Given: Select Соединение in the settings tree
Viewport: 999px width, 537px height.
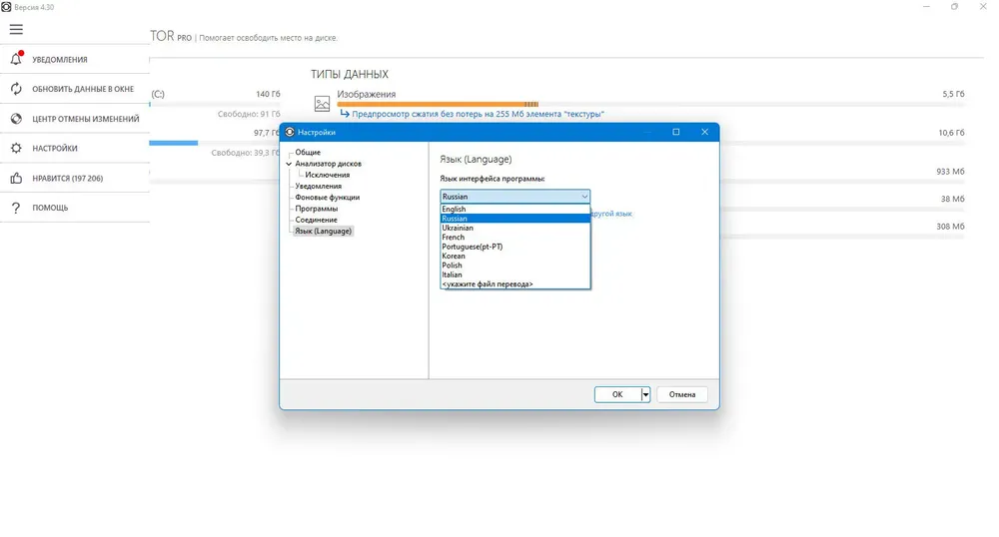Looking at the screenshot, I should coord(316,220).
